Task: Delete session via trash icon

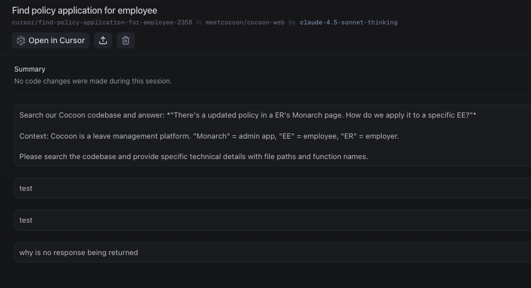Action: click(126, 40)
